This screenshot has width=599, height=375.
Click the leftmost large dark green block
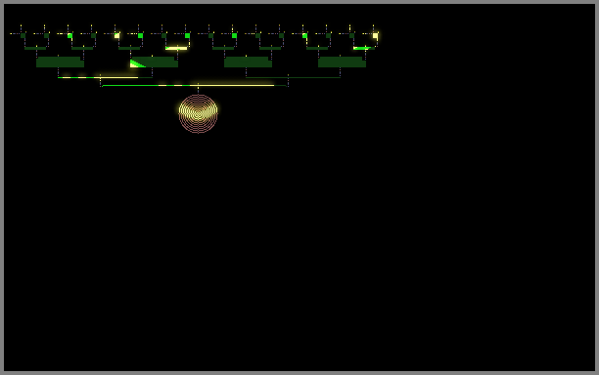click(60, 62)
